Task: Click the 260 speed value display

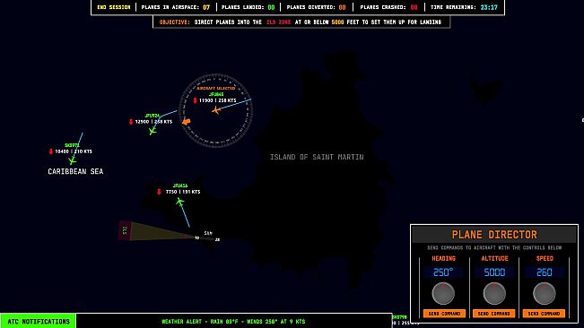Action: [545, 272]
